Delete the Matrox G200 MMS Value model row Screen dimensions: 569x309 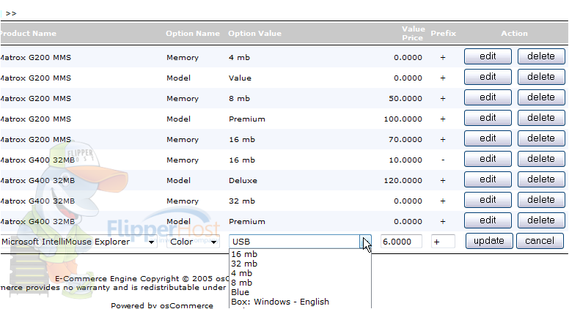point(541,77)
